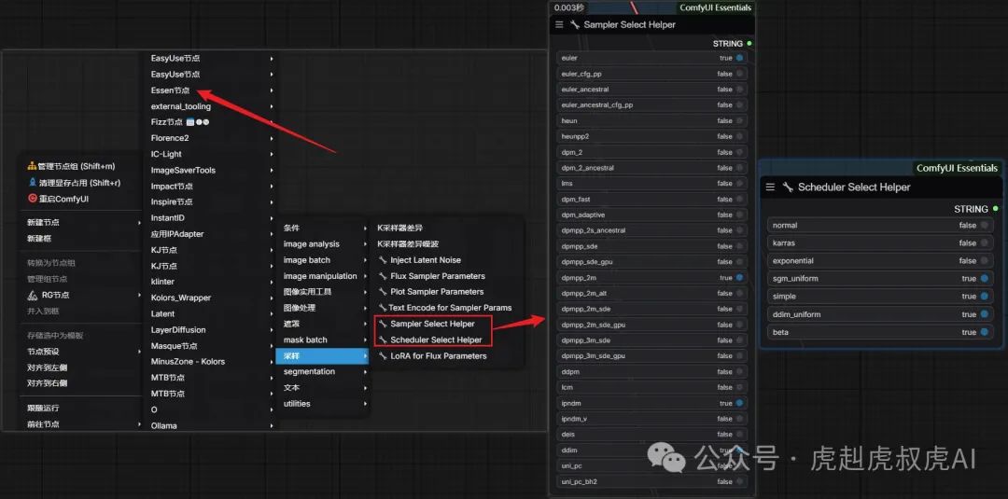Click the STRING output dot on Scheduler Select Helper

point(995,209)
